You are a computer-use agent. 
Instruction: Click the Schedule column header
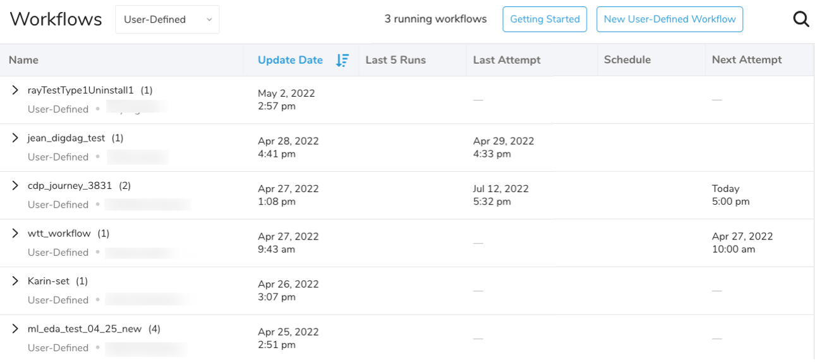pos(627,60)
